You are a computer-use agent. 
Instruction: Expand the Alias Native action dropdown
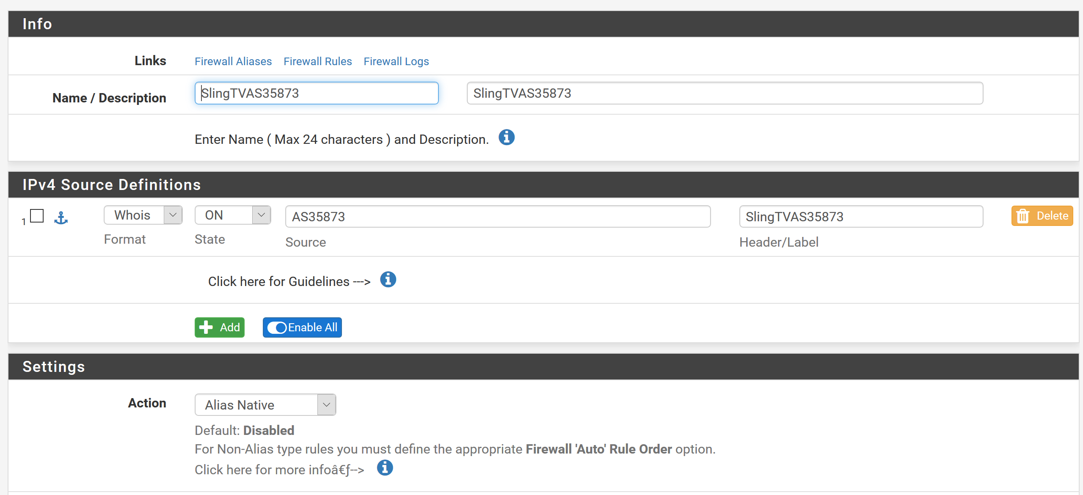(x=265, y=405)
